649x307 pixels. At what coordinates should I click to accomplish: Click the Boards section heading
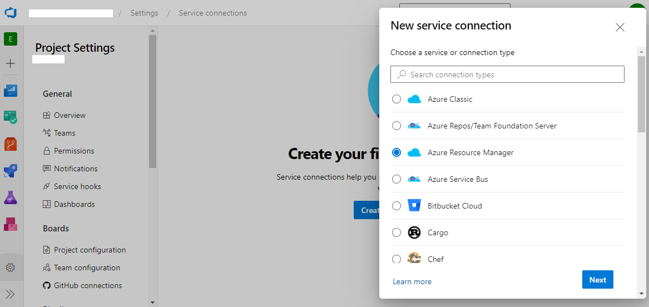click(56, 229)
